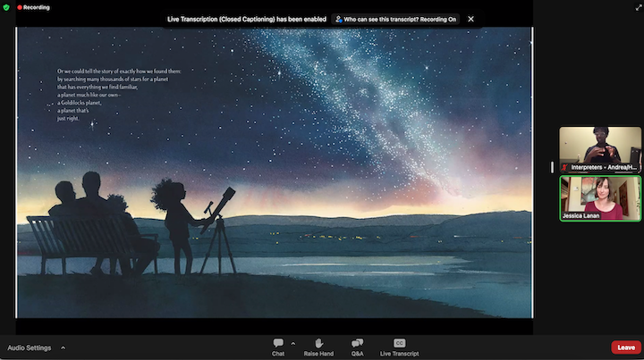
Task: Open the Live Transcript CC menu
Action: click(399, 347)
